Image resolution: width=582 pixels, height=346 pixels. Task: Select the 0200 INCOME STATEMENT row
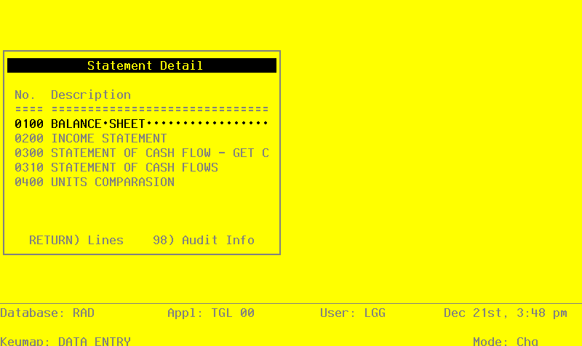pos(91,138)
